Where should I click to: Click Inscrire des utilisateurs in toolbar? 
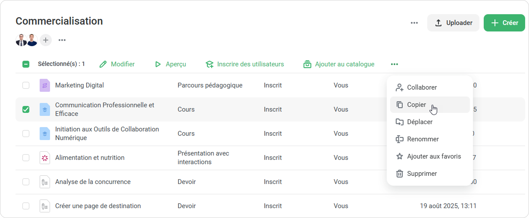(x=245, y=64)
